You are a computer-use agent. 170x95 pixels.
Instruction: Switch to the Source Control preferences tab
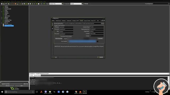point(87,21)
